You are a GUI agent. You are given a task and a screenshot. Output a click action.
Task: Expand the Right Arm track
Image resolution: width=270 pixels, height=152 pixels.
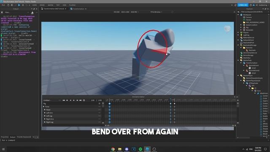coord(45,119)
